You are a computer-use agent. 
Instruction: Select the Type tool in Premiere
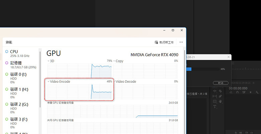click(215, 107)
